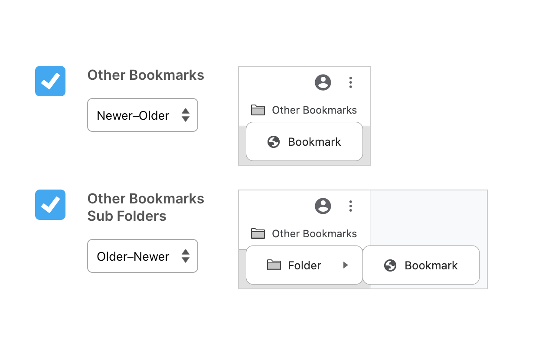Click folder icon inside the Folder menu item
This screenshot has width=555, height=347.
274,265
